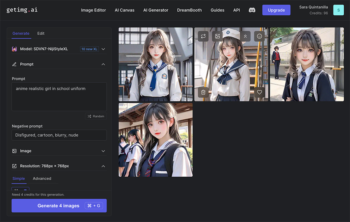Click the upscale double-chevron icon on image
350x222 pixels.
pos(245,36)
